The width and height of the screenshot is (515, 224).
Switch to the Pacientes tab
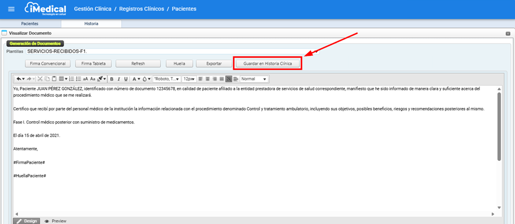click(30, 24)
